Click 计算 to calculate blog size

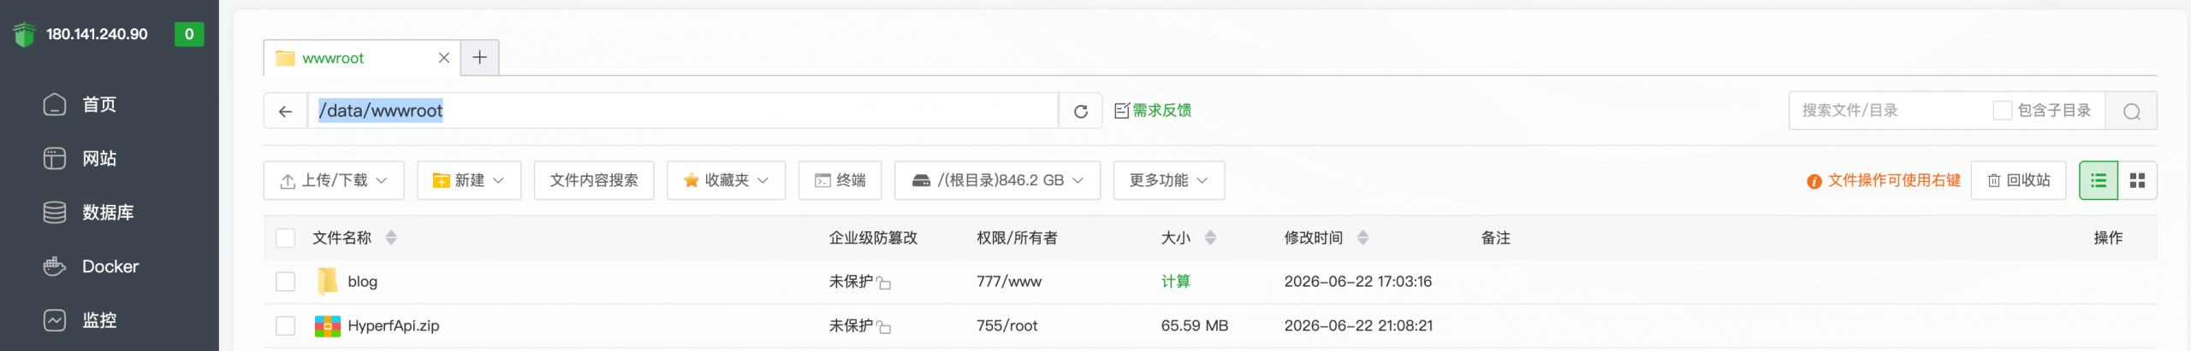tap(1176, 282)
